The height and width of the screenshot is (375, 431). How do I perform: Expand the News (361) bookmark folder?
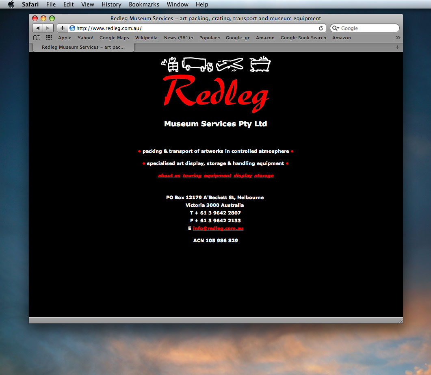click(179, 38)
